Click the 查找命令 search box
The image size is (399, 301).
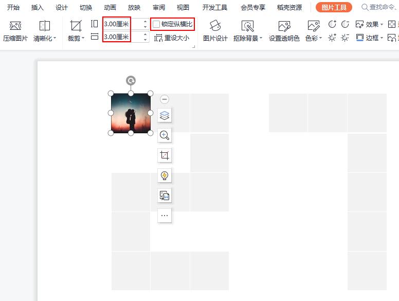(x=379, y=7)
